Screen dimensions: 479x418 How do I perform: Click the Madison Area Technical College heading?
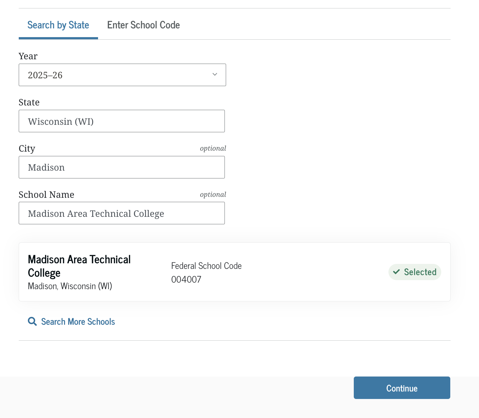[x=79, y=266]
